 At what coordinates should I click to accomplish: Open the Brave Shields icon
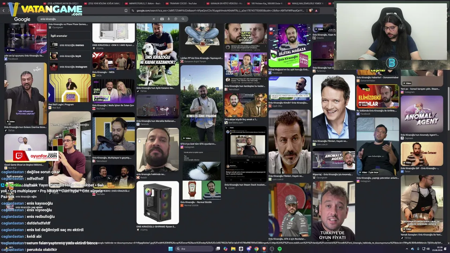[x=311, y=11]
